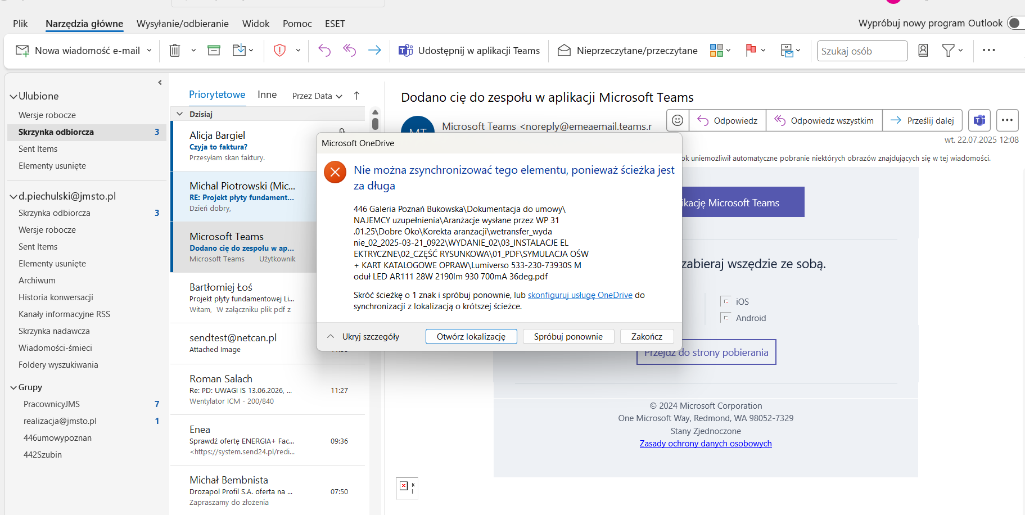
Task: Open the Plik menu
Action: [x=20, y=24]
